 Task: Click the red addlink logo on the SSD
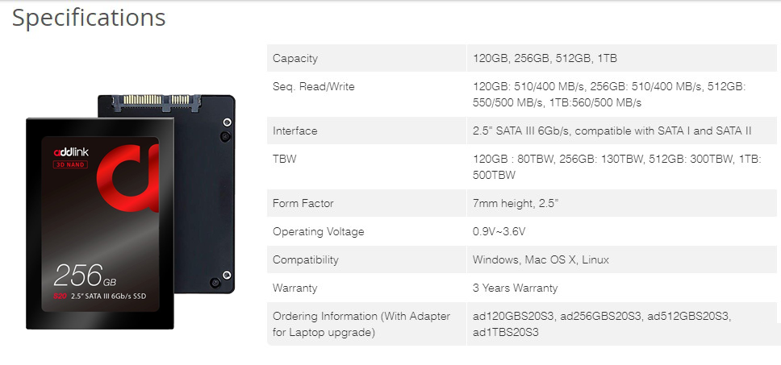coord(128,178)
